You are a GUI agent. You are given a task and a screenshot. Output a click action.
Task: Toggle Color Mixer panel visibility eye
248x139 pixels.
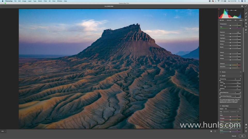pos(241,106)
